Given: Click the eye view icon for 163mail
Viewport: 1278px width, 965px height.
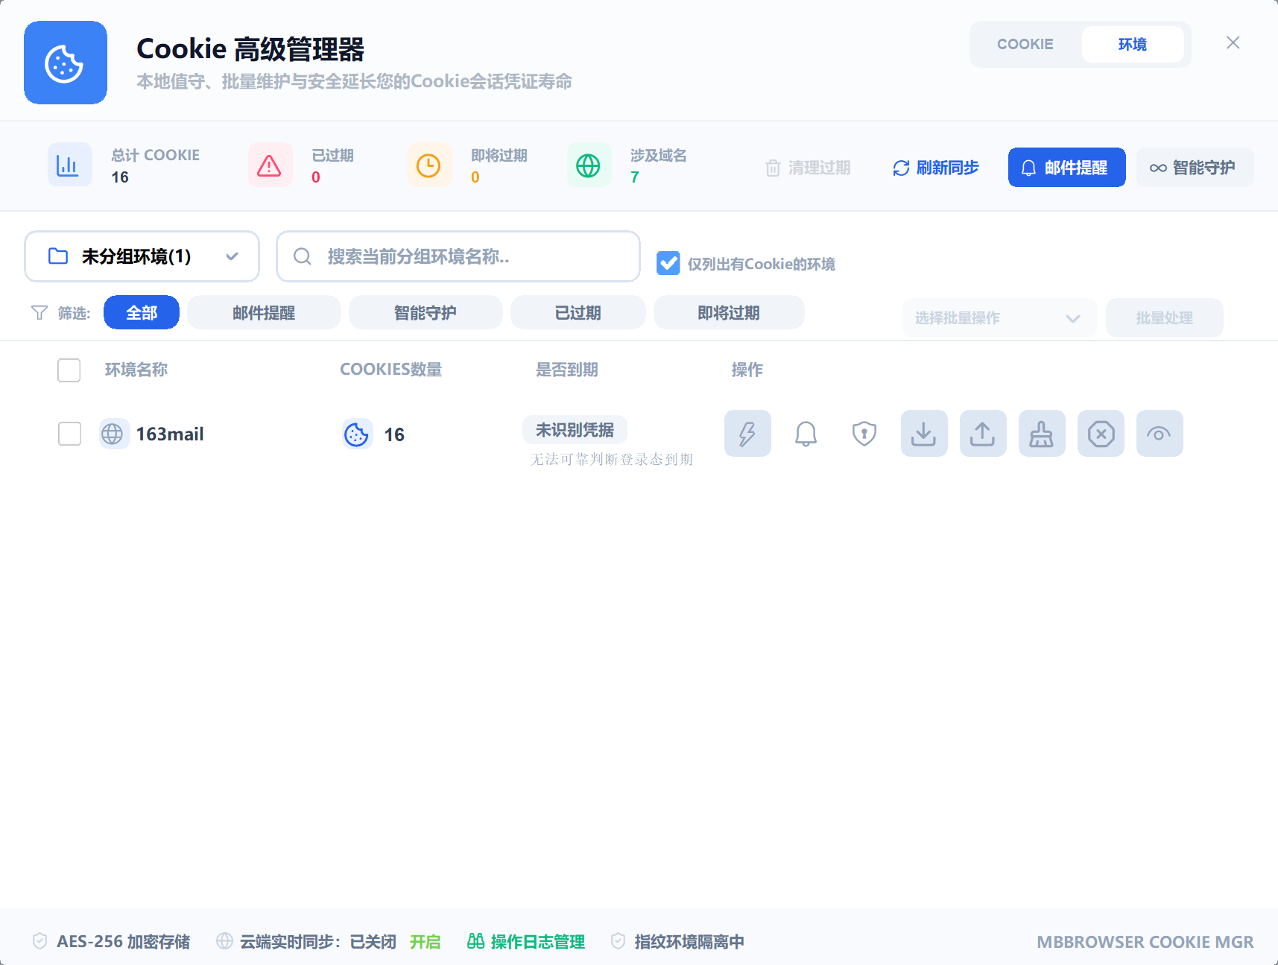Looking at the screenshot, I should 1160,433.
